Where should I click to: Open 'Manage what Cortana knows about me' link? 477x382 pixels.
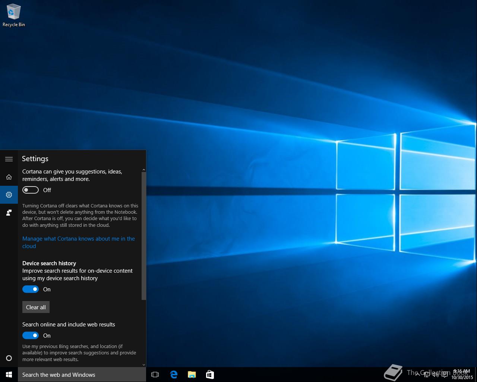point(79,242)
